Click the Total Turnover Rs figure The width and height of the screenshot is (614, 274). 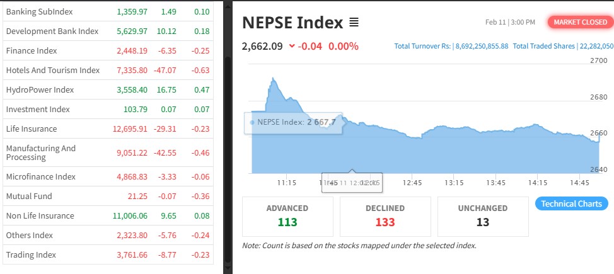451,47
